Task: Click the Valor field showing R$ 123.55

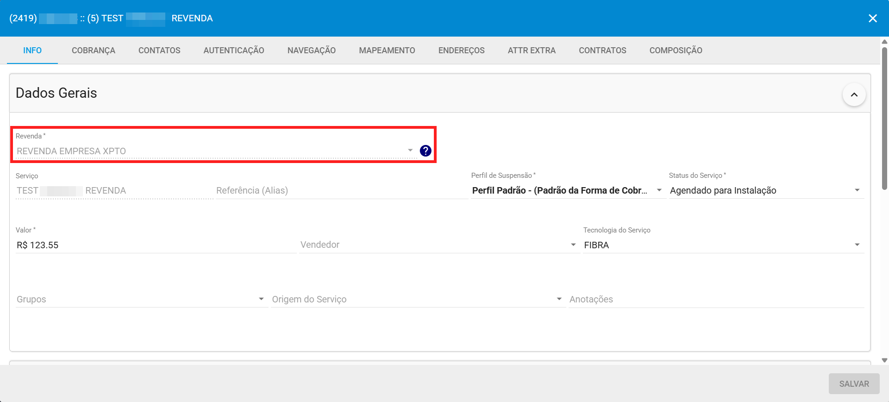Action: tap(156, 245)
